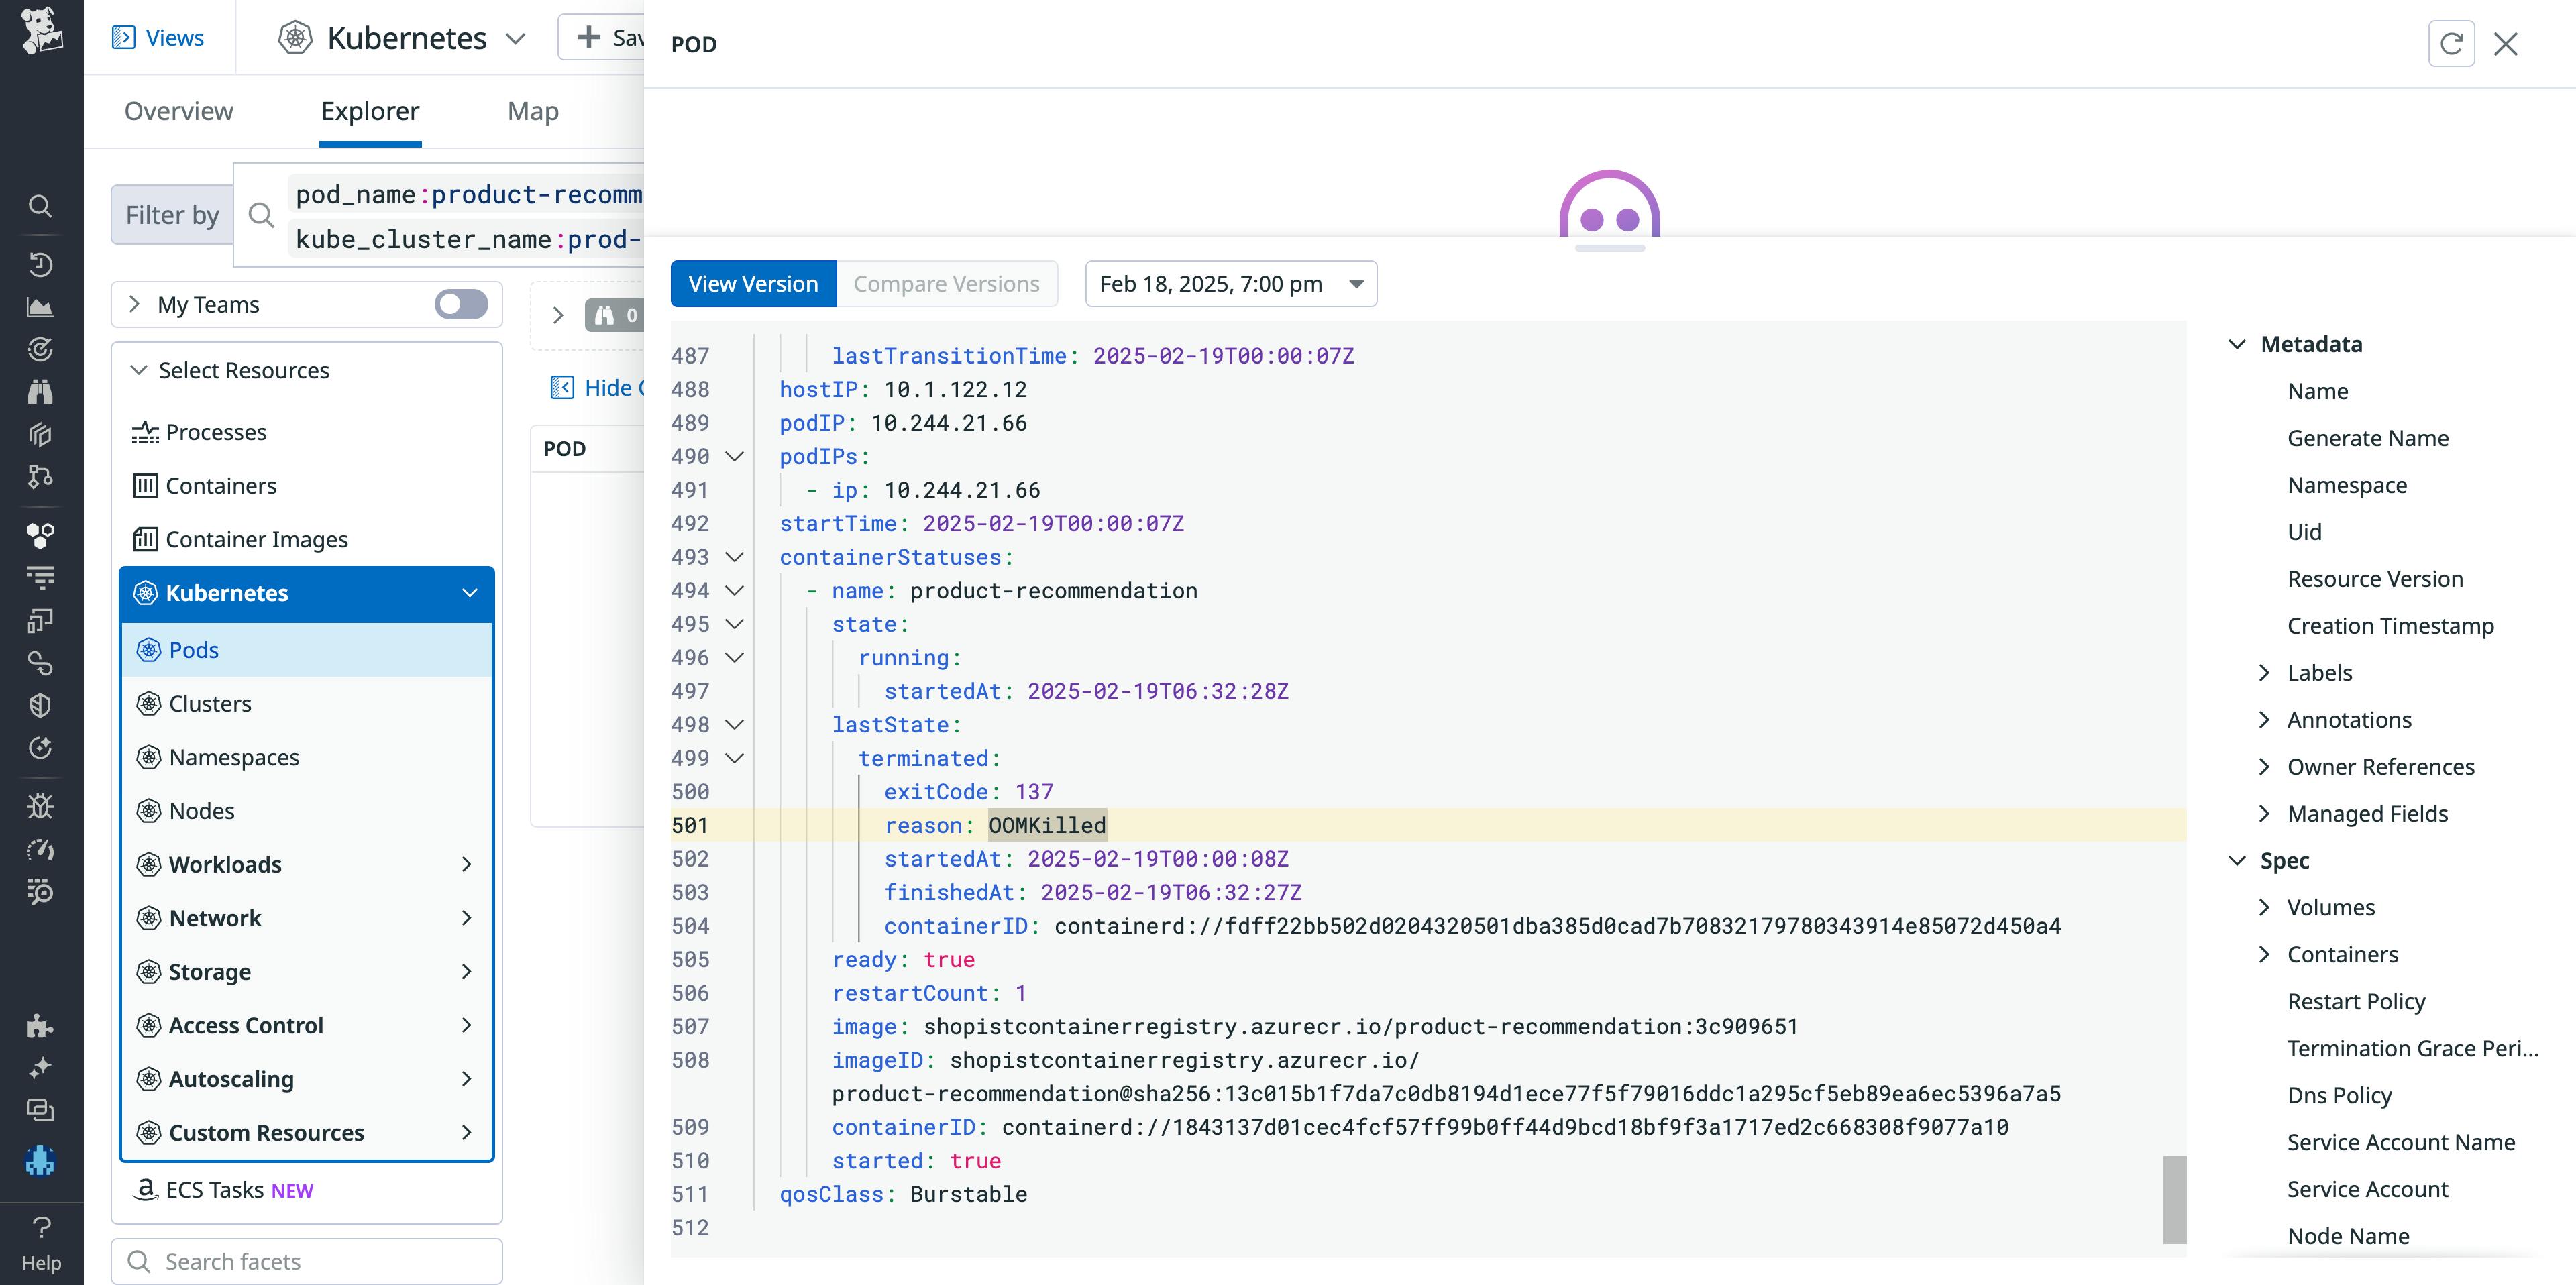
Task: Switch to the Map tab
Action: pyautogui.click(x=532, y=111)
